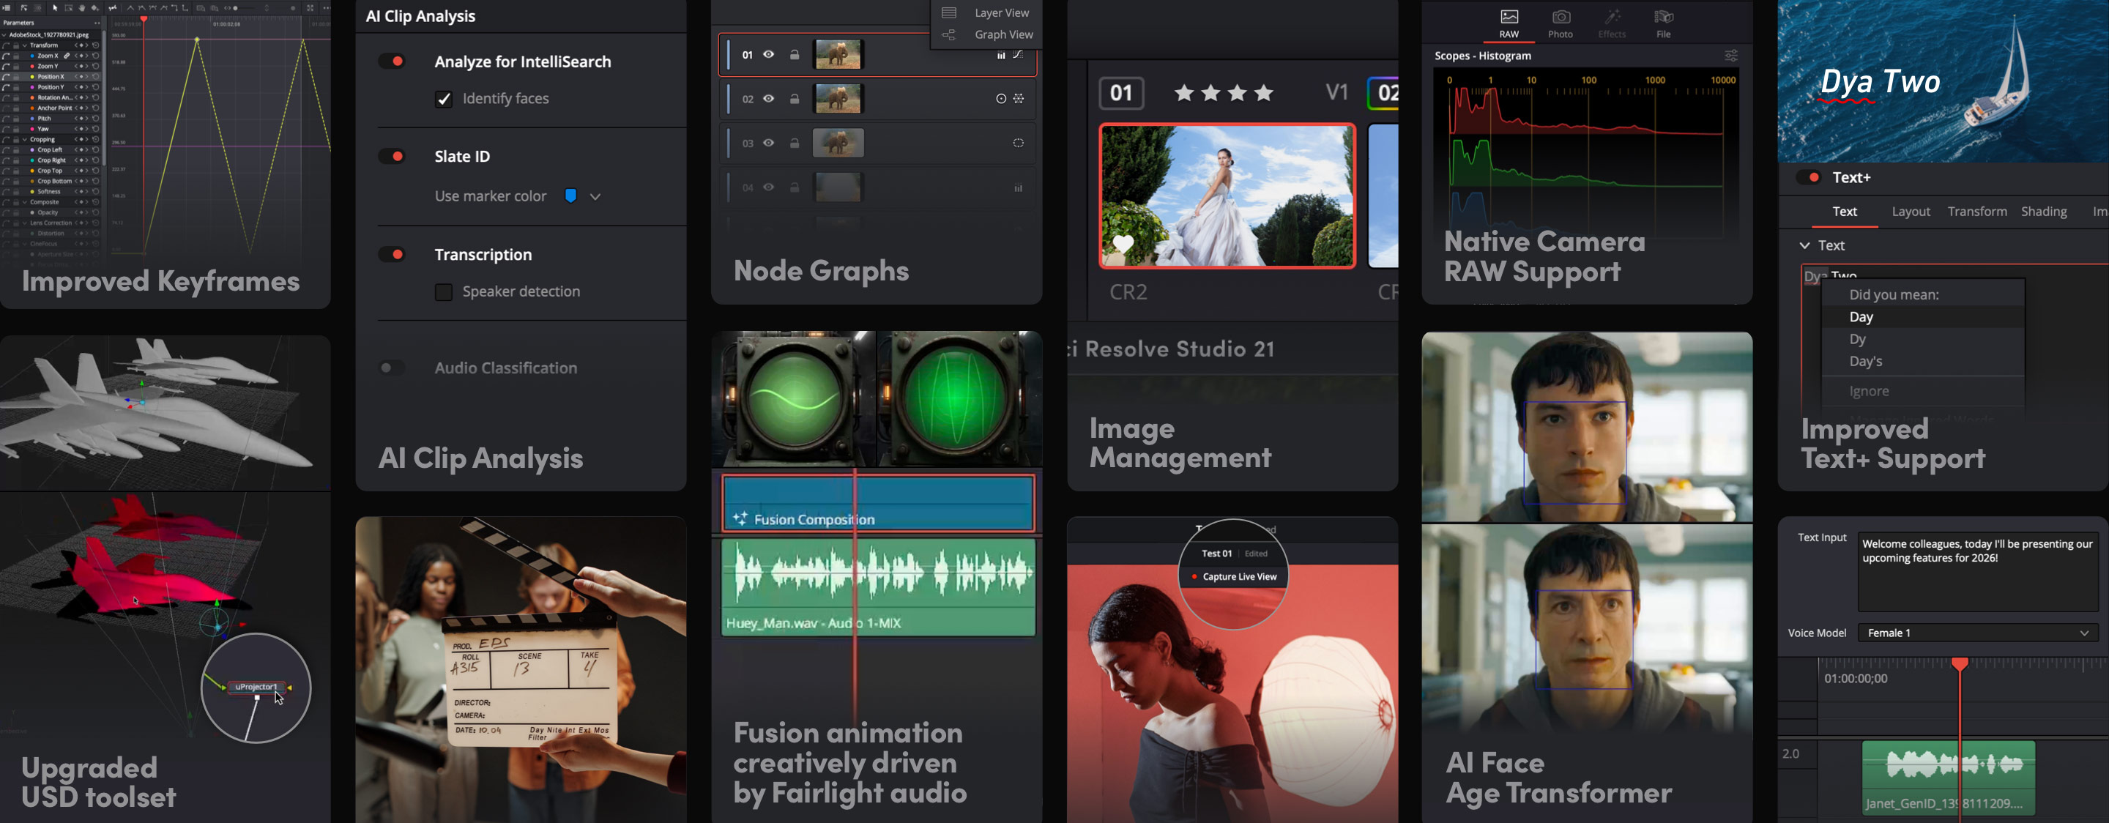Choose 'Day' spelling suggestion

point(1861,317)
